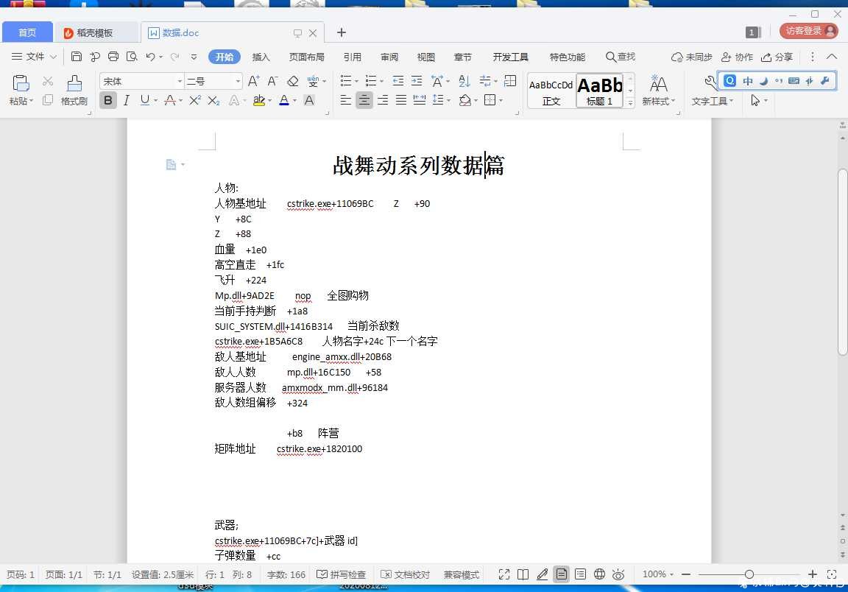Viewport: 848px width, 592px height.
Task: Apply subscript formatting
Action: click(x=213, y=100)
